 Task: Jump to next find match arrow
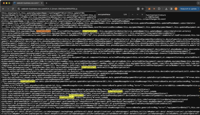coord(137,15)
